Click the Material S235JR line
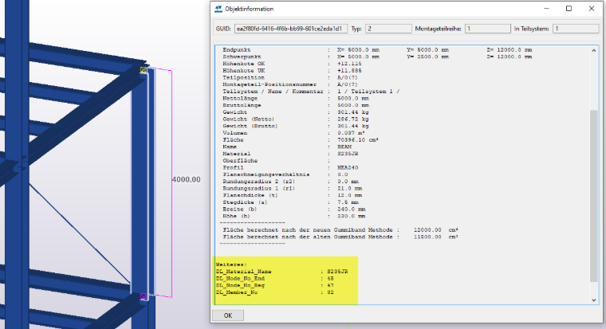Viewport: 606px width, 329px height. click(x=290, y=154)
